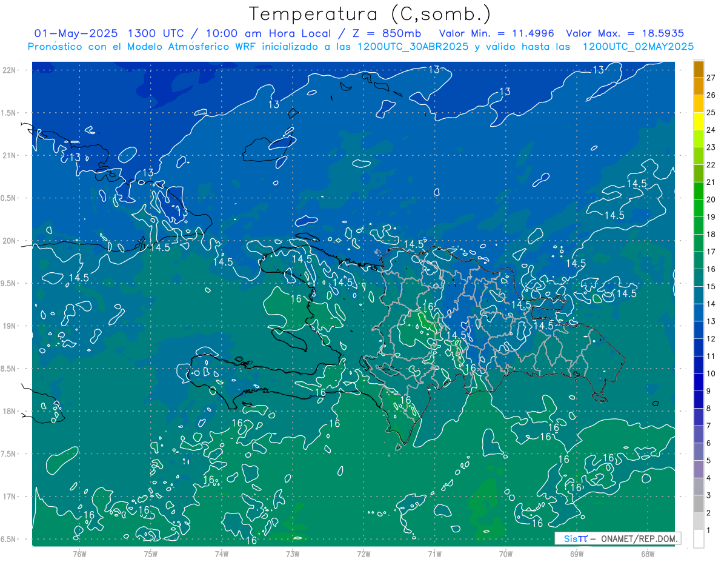Image resolution: width=727 pixels, height=562 pixels.
Task: Click the 3 value on the color scale
Action: (x=709, y=495)
